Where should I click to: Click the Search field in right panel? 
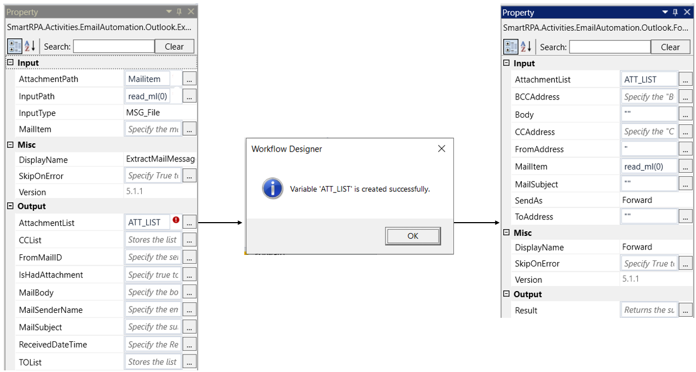[x=609, y=47]
